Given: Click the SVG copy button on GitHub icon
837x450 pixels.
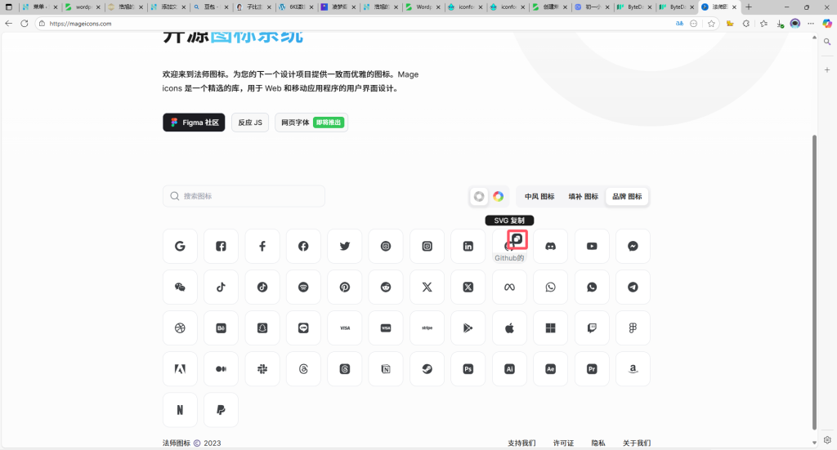Looking at the screenshot, I should pyautogui.click(x=517, y=239).
